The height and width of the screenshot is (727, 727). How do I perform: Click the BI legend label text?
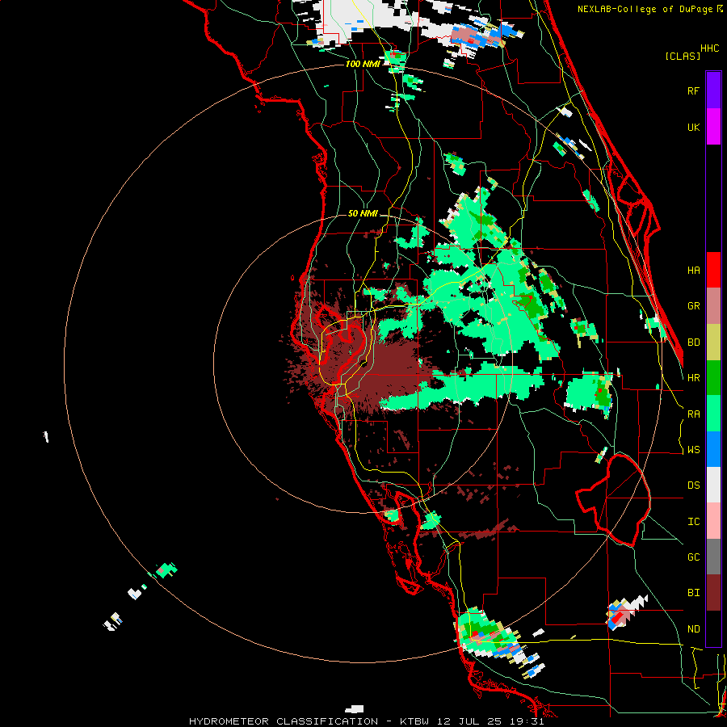point(693,593)
